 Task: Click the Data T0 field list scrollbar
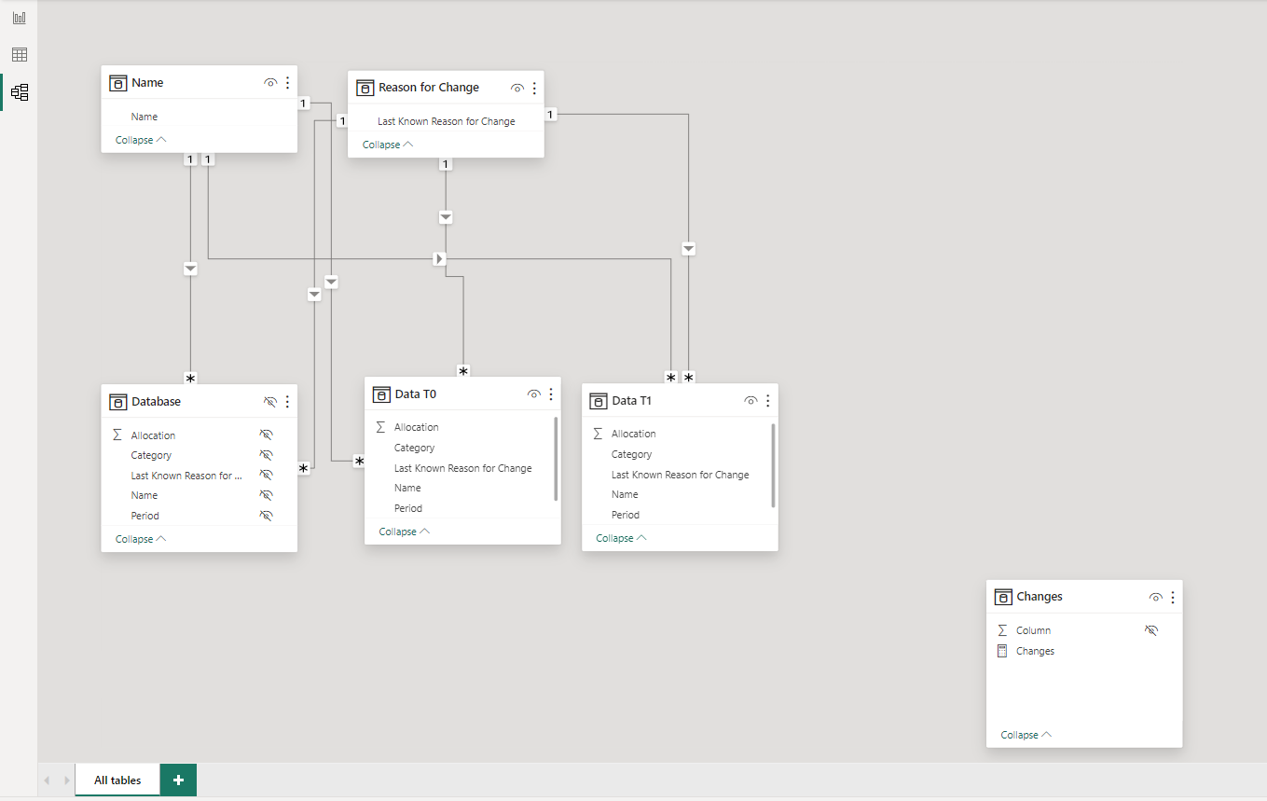tap(557, 459)
